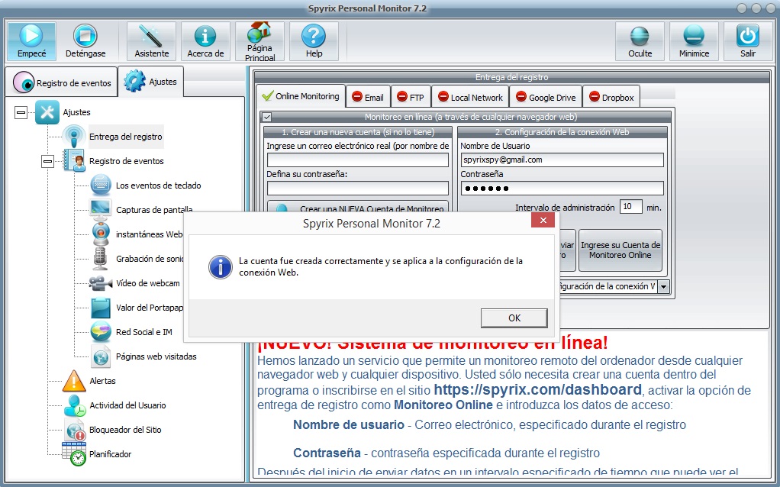Click the Ajustes wrench tree icon
This screenshot has height=487, width=780.
click(x=47, y=112)
